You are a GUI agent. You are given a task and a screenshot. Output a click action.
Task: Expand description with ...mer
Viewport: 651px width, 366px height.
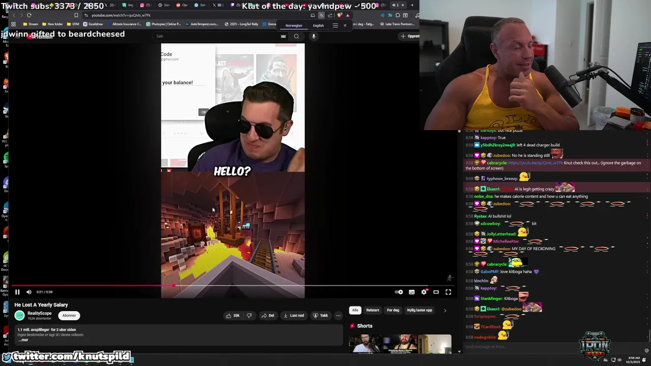point(23,340)
